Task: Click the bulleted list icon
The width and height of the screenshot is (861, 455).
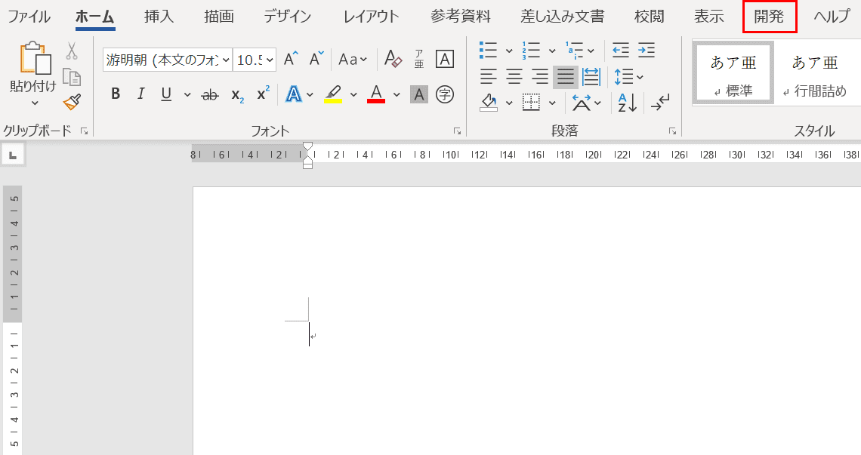Action: (x=488, y=51)
